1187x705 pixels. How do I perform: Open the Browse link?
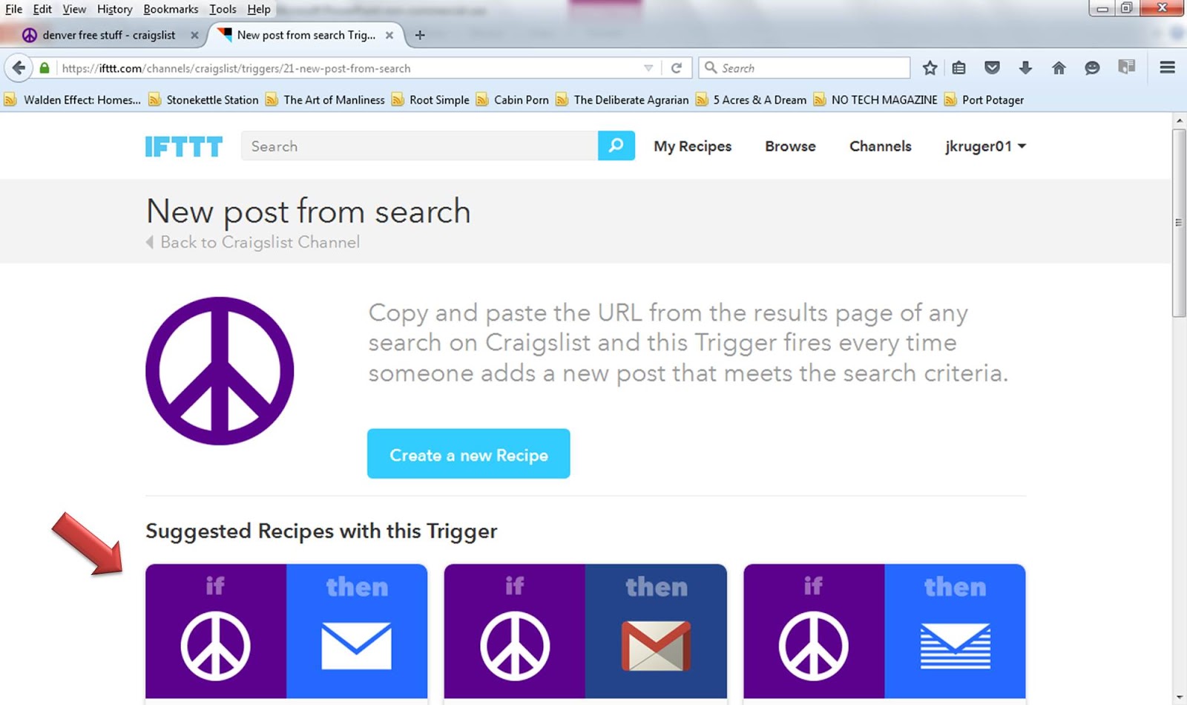pos(790,146)
